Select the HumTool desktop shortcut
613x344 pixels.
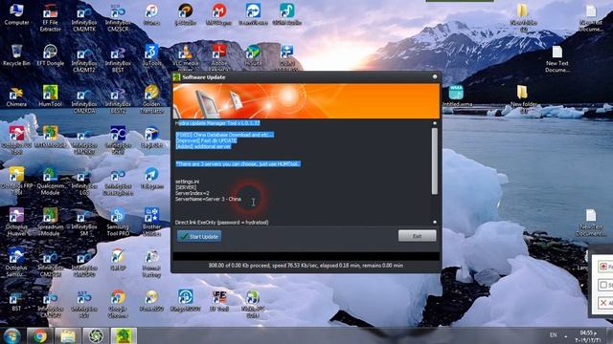(50, 96)
